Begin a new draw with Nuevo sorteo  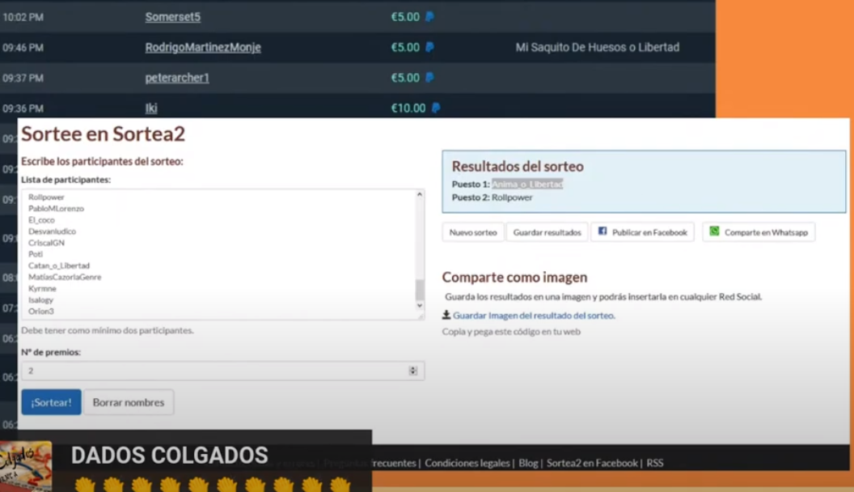coord(473,232)
